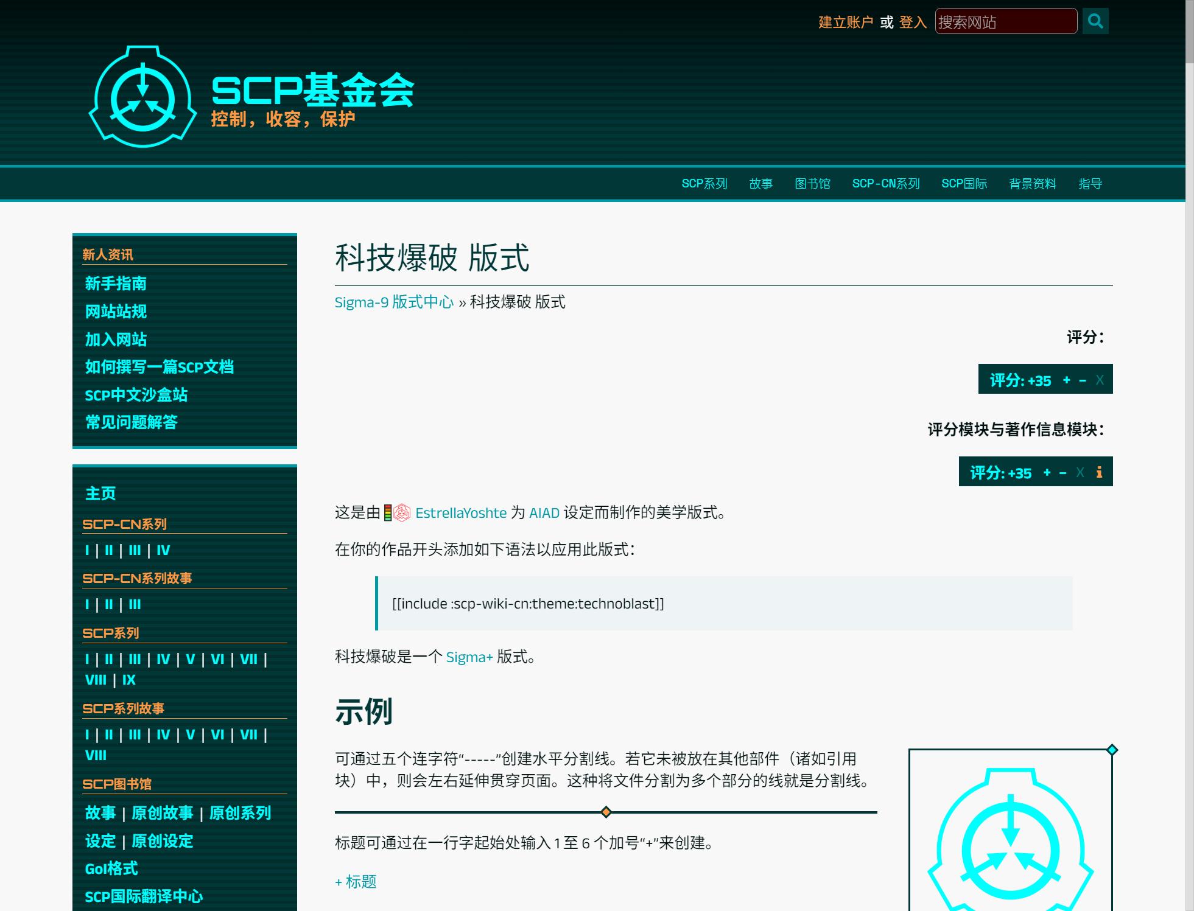Open the 背景资料 top navigation menu

[1032, 184]
